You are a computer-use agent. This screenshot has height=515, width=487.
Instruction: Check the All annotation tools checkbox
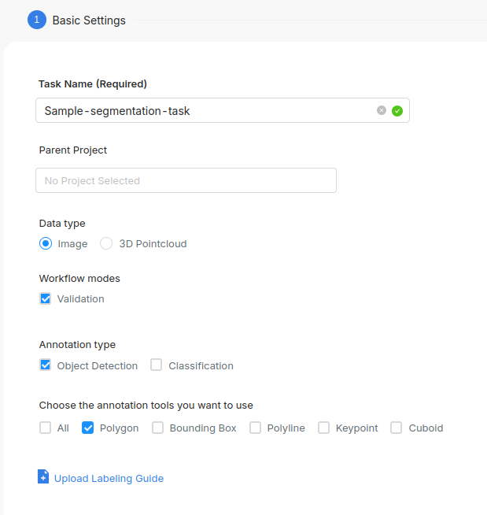(46, 428)
